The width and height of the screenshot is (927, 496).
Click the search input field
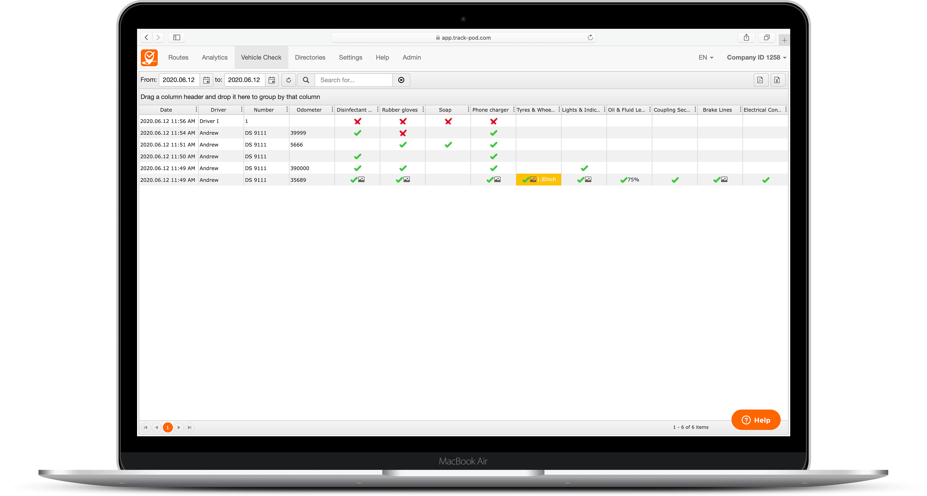[354, 80]
